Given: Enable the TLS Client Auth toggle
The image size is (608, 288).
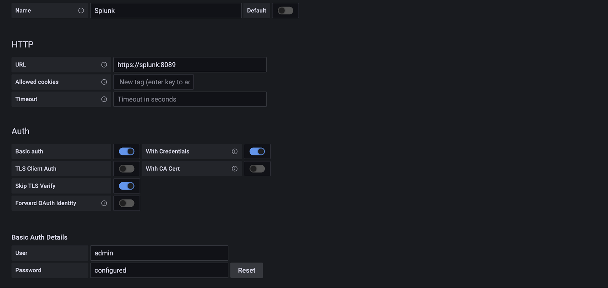Looking at the screenshot, I should pos(127,169).
